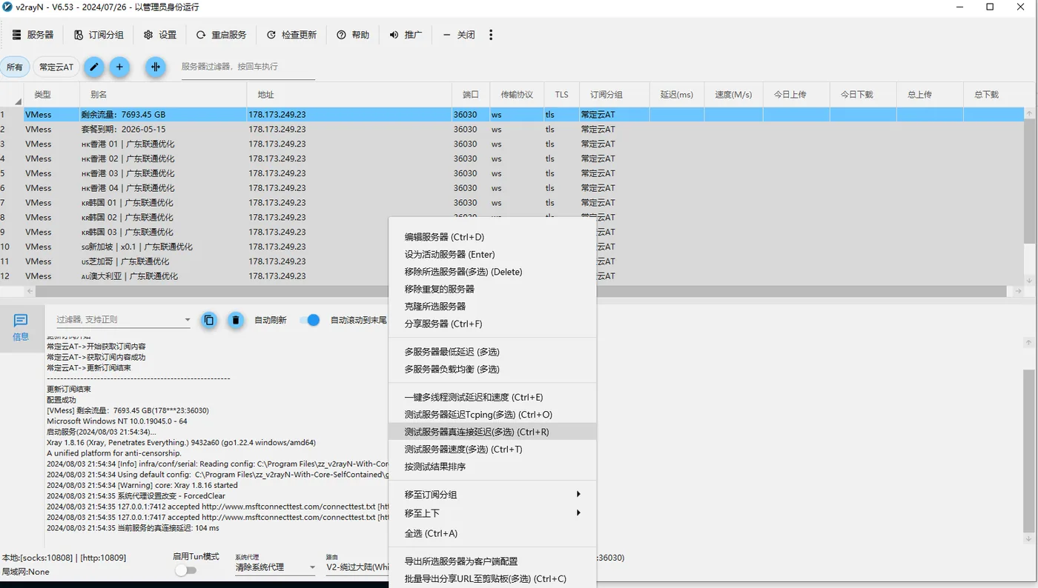
Task: Choose 按测试结果排序 menu entry
Action: (x=492, y=467)
